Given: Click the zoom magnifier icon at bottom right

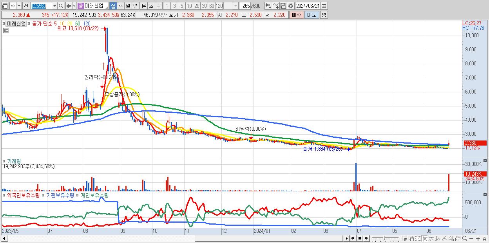Looking at the screenshot, I should coord(465,238).
